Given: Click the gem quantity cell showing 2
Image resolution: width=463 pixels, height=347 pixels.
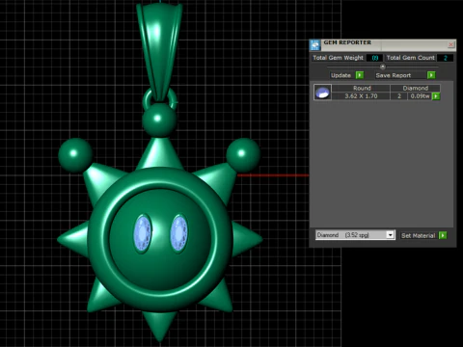Looking at the screenshot, I should tap(399, 96).
